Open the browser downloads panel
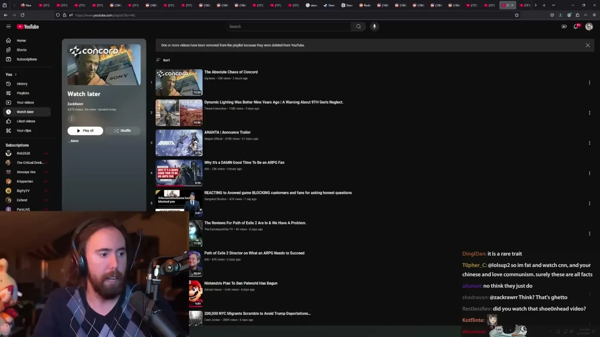 [560, 15]
